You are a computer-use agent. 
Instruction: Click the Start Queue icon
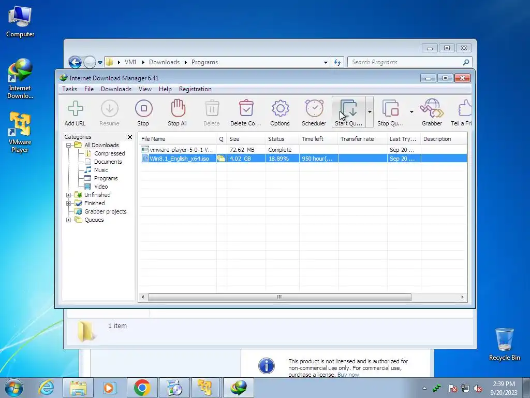tap(348, 108)
